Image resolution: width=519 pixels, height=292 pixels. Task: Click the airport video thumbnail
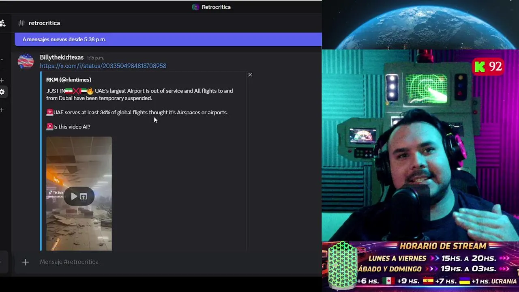tap(79, 193)
